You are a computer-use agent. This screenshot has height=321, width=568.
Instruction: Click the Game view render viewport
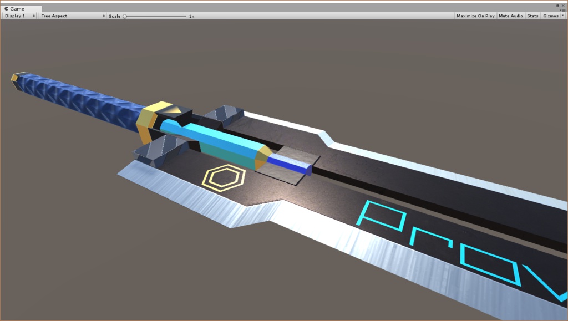click(x=284, y=170)
